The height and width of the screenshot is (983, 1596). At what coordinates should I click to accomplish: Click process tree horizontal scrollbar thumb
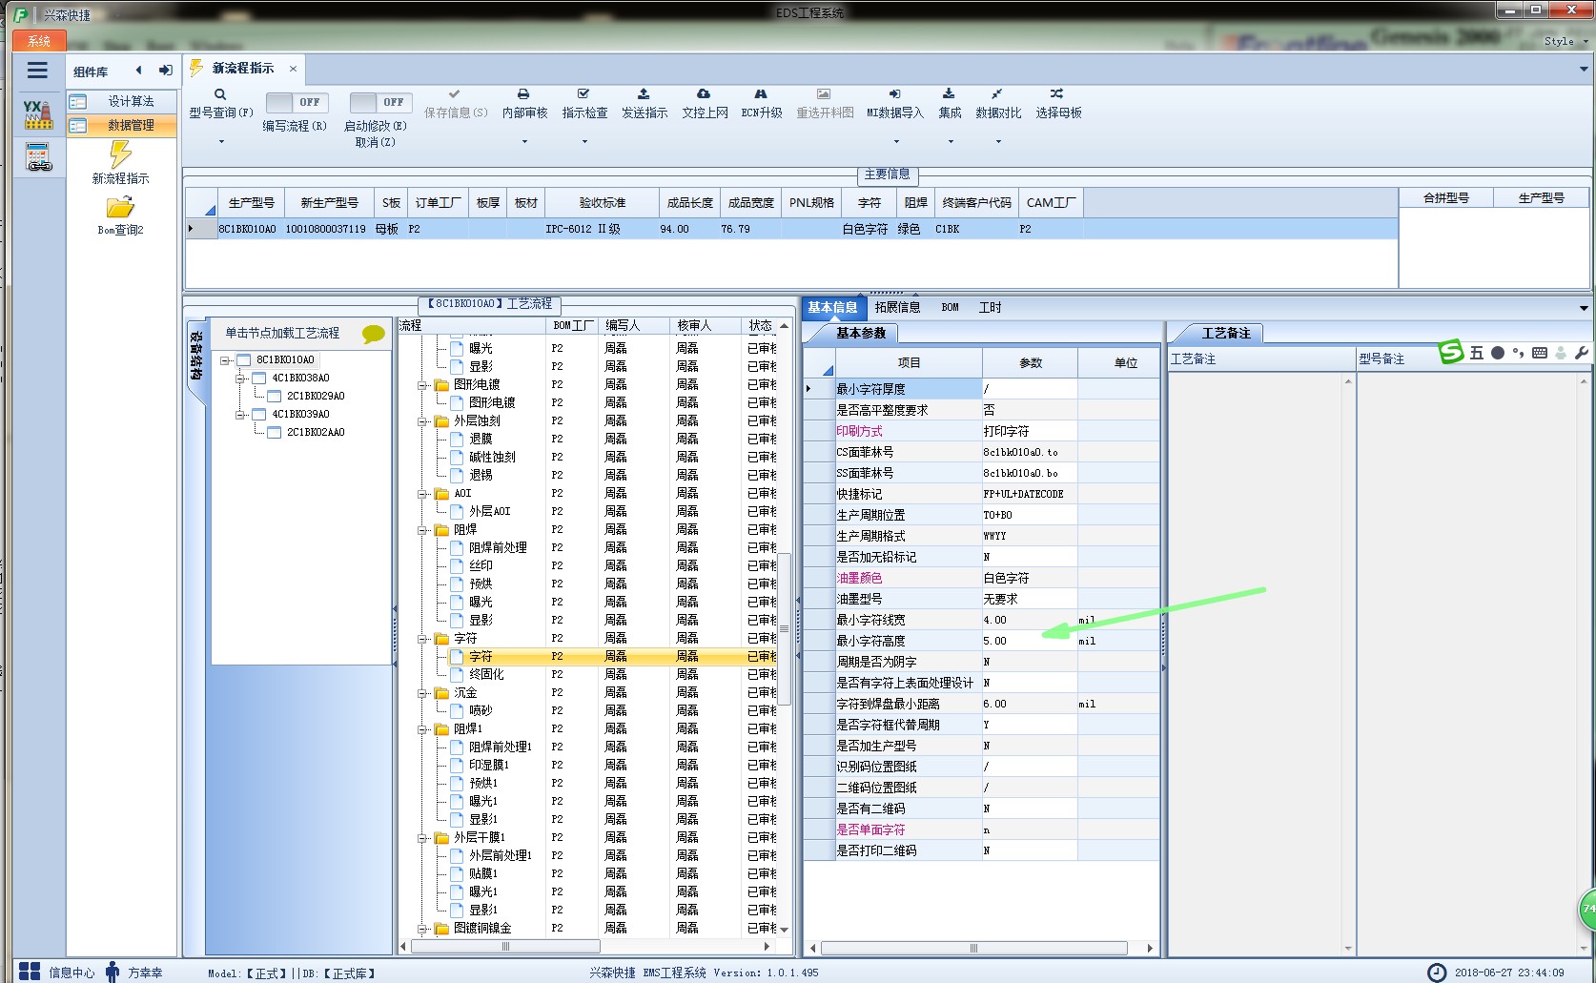pyautogui.click(x=505, y=947)
